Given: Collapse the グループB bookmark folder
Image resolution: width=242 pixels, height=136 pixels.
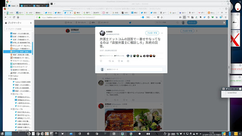Looking at the screenshot, I should (x=11, y=109).
